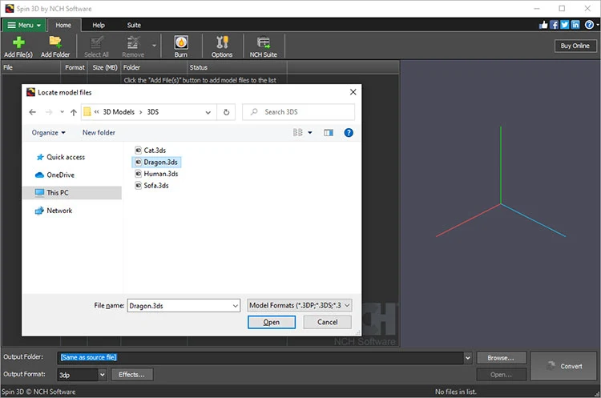The width and height of the screenshot is (601, 398).
Task: Click the Remove toolbar icon
Action: point(133,46)
